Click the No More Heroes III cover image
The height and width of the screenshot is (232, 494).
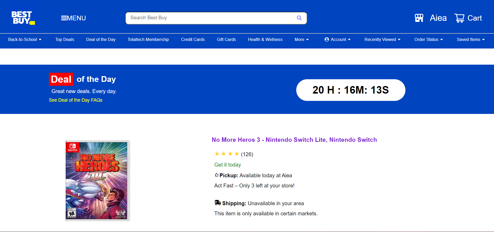(x=97, y=181)
